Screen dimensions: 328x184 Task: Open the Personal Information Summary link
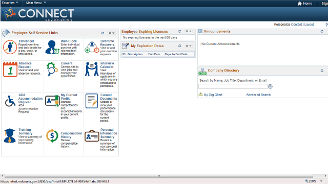108,133
